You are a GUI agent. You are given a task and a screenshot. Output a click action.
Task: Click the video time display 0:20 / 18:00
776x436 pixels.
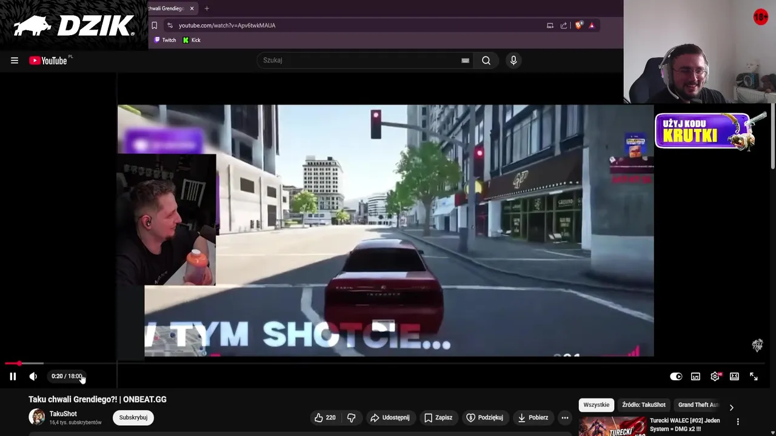pyautogui.click(x=67, y=377)
